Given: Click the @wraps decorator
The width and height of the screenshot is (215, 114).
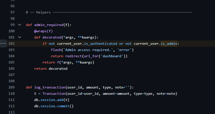Looking at the screenshot, I should tap(40, 31).
